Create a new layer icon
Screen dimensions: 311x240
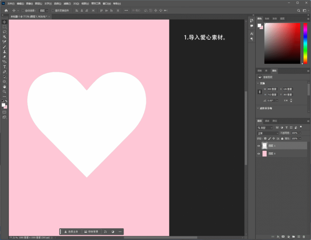coord(299,237)
